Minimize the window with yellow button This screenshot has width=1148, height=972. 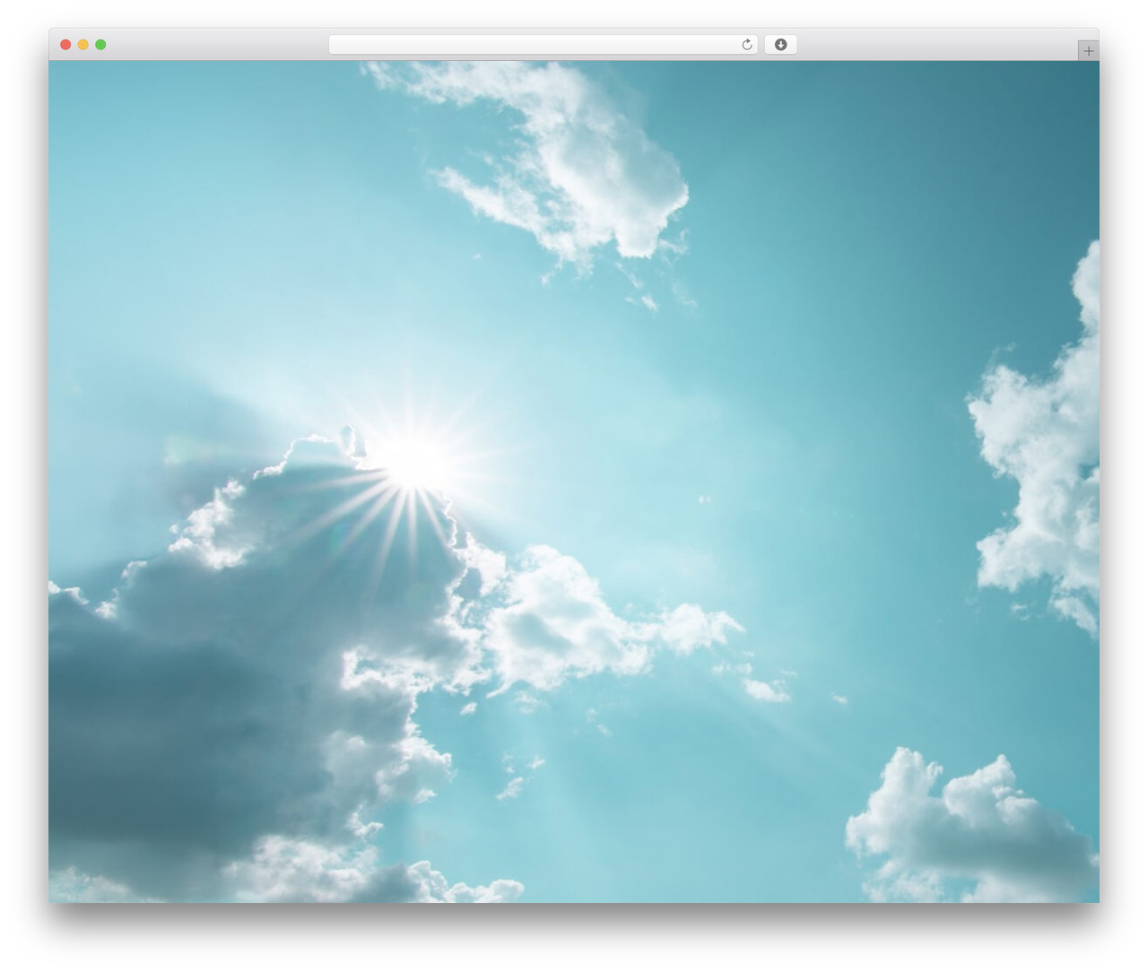tap(83, 45)
